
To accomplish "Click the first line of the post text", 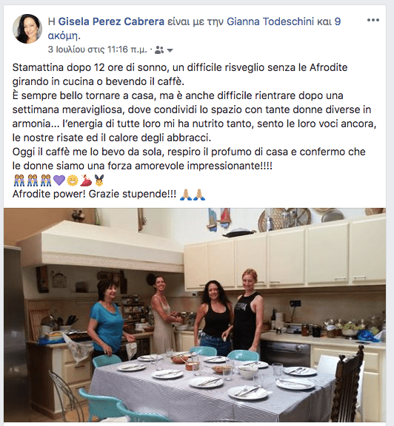I will tap(180, 67).
